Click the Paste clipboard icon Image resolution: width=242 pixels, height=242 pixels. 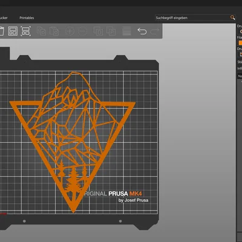54,31
